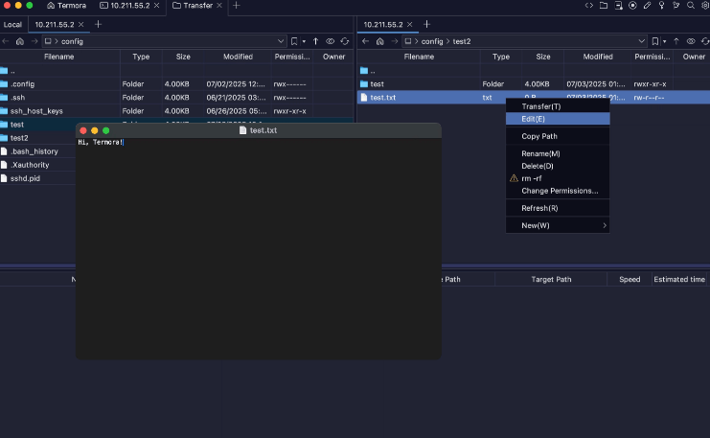Open the key manager icon in top toolbar
This screenshot has width=710, height=438.
(x=661, y=6)
